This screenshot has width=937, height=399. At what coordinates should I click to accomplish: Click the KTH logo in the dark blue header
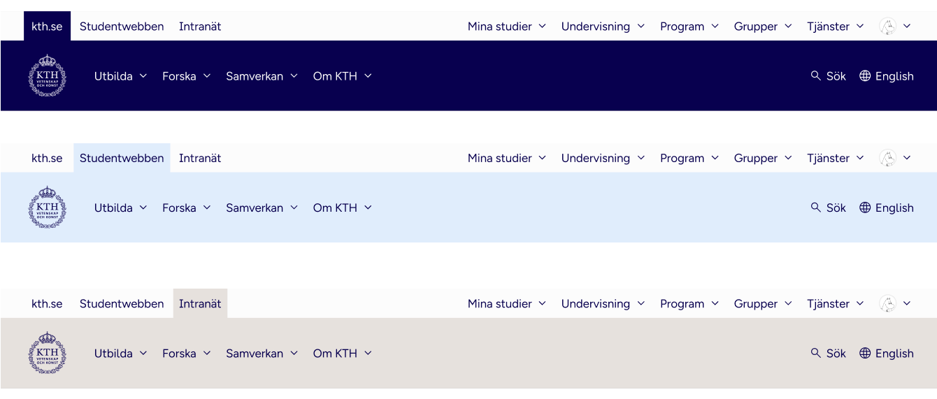(x=48, y=75)
